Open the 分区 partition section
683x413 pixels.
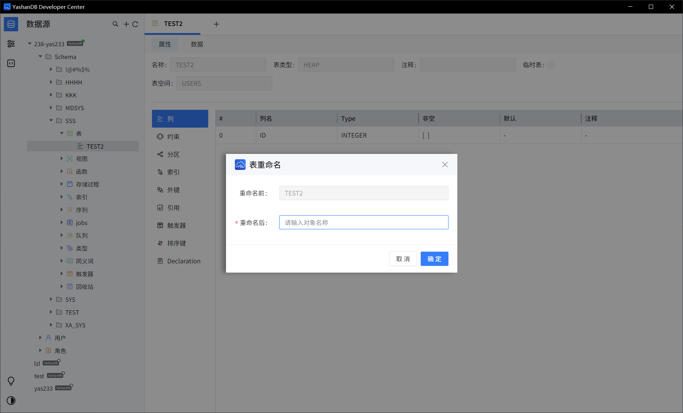click(x=180, y=154)
